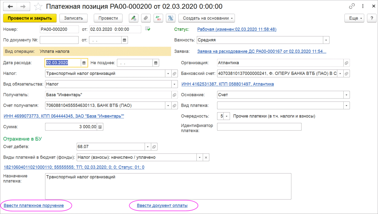378x214 pixels.
Task: Open attached files via paperclip icon
Action: [x=146, y=18]
